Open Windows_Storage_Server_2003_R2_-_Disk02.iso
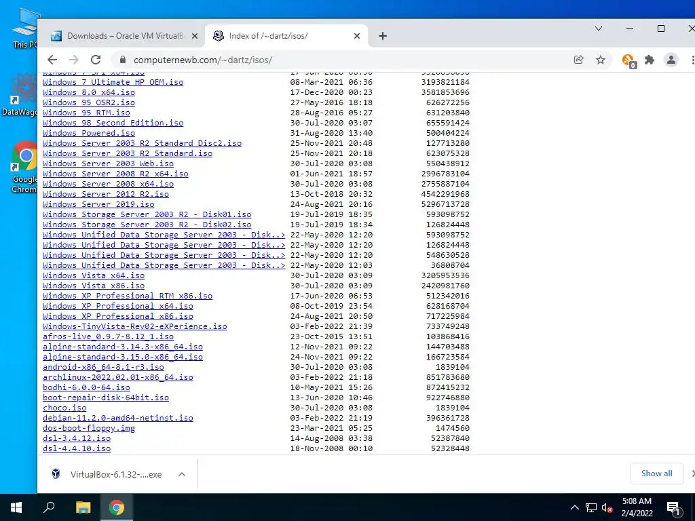 (x=147, y=225)
